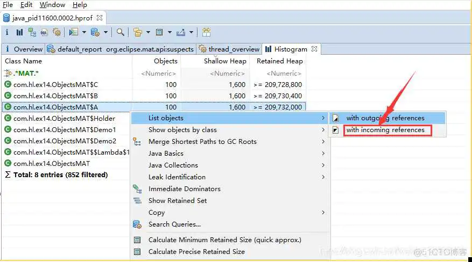Choose Immediate Dominators from context menu
Screen dimensions: 472x262
[x=230, y=189]
